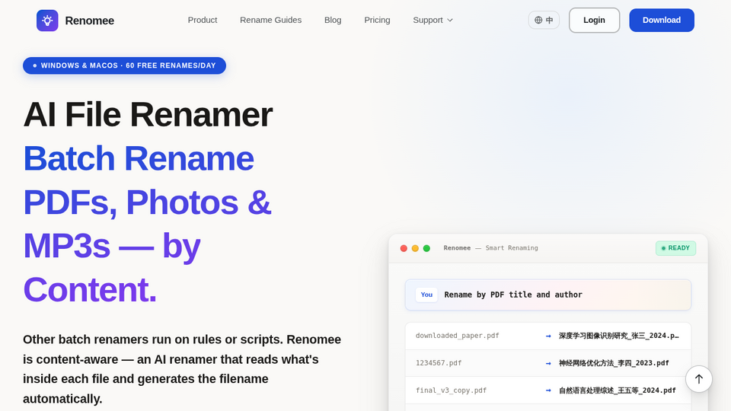731x411 pixels.
Task: Open the Product menu item
Action: (x=203, y=20)
